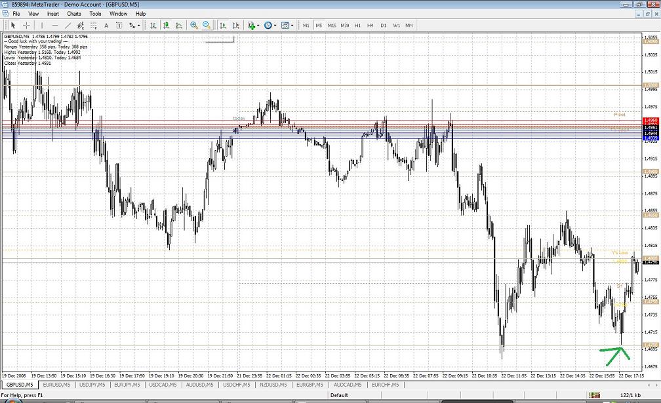Screen dimensions: 661x403
Task: Click the MetaTrader icon in menu bar
Action: 5,14
